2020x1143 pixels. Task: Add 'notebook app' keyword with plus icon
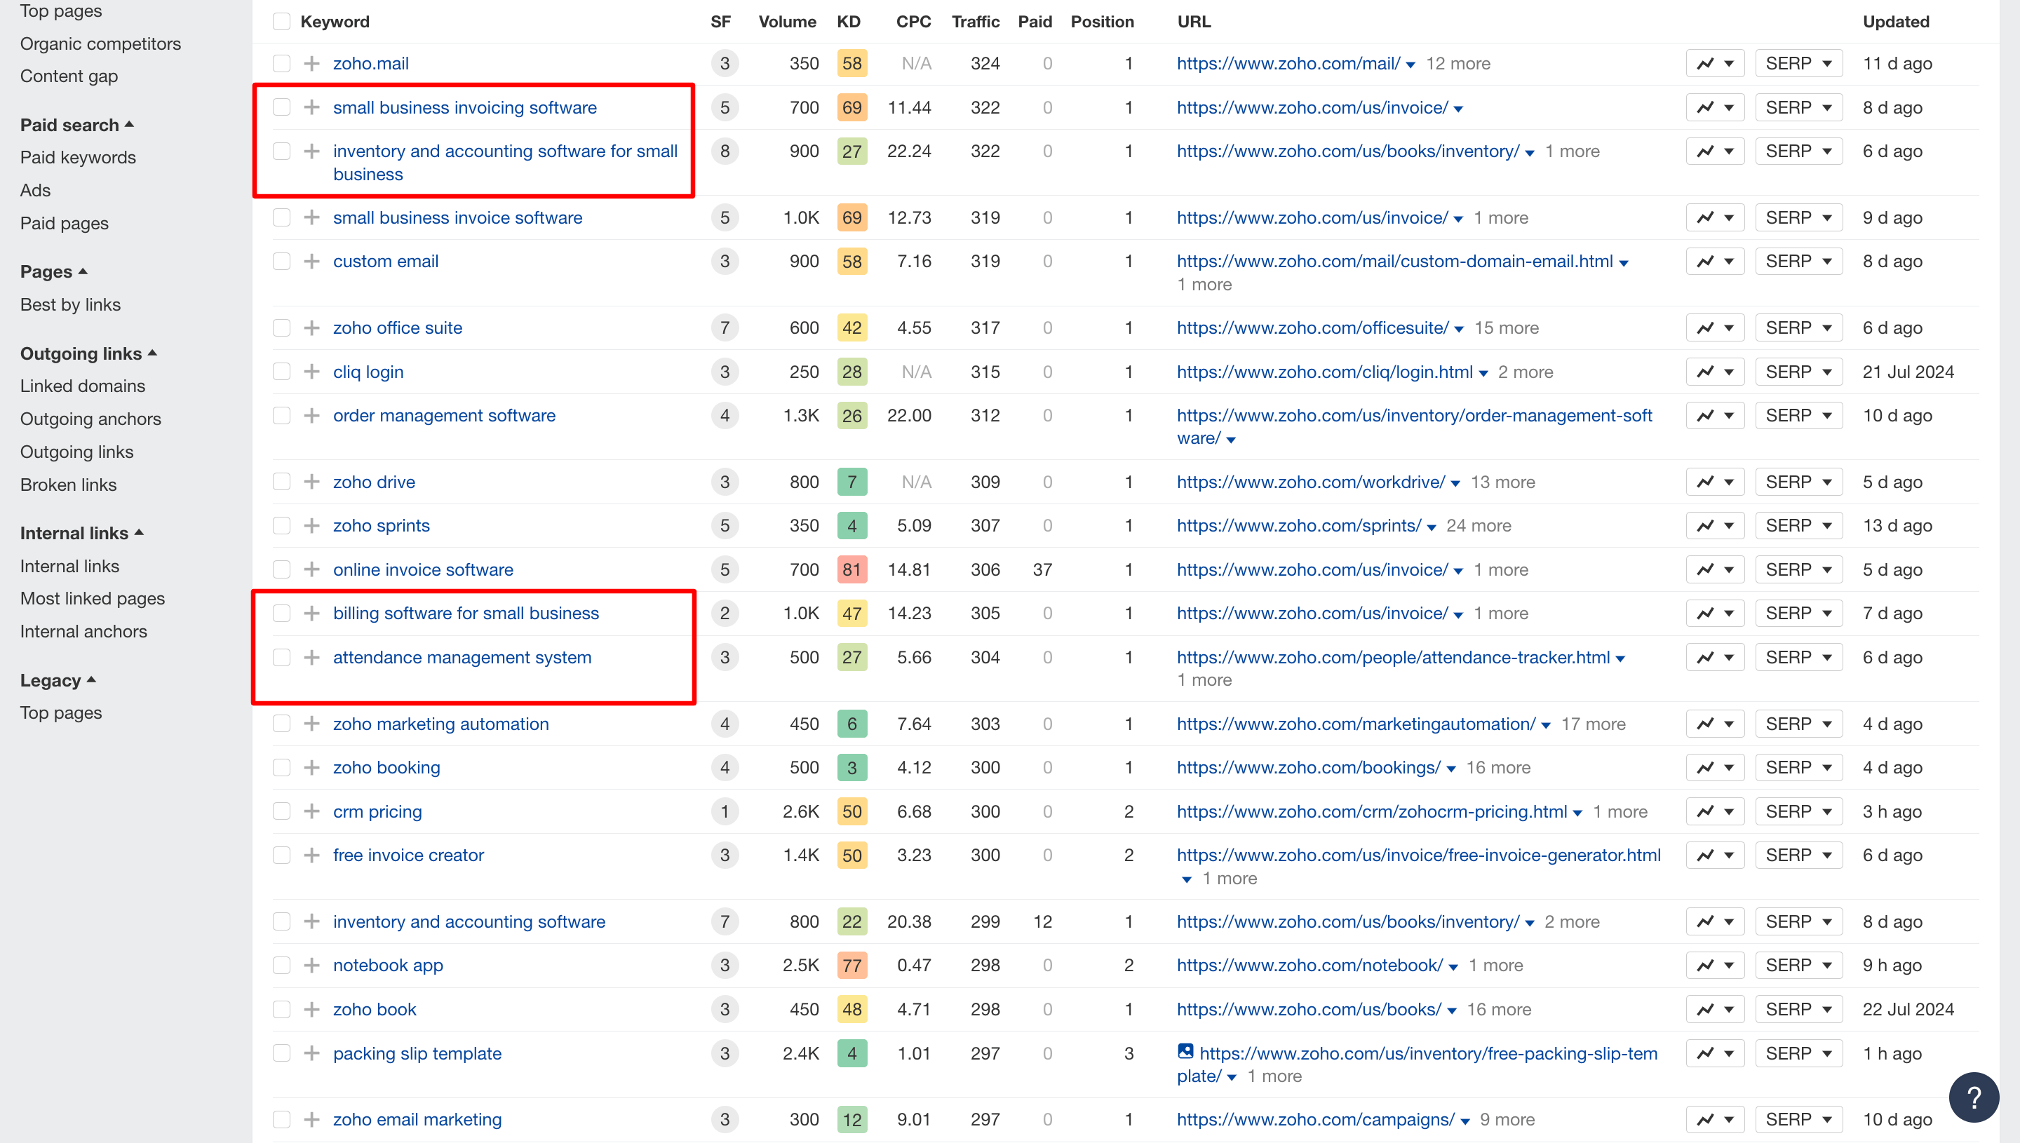[x=311, y=966]
